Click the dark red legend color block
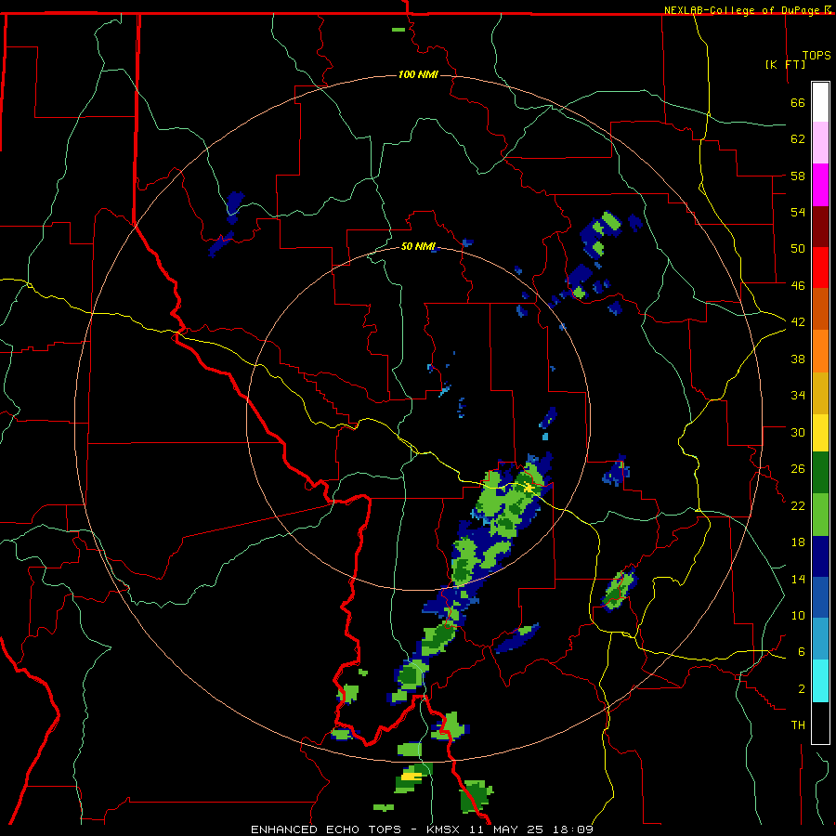Viewport: 836px width, 836px height. click(x=820, y=227)
